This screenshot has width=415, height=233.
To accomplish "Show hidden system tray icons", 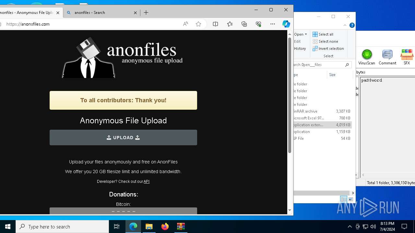I will coord(350,227).
